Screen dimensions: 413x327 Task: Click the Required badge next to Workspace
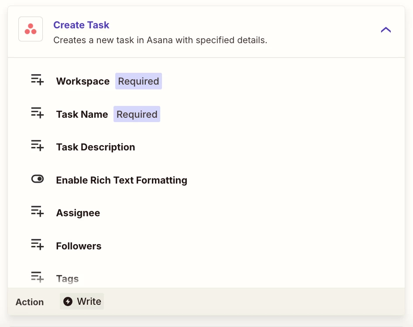point(138,81)
